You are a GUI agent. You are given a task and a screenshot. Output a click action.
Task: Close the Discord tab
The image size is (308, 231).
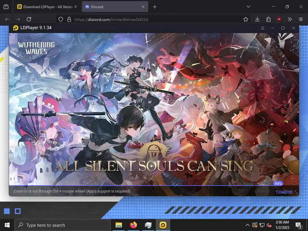point(143,7)
